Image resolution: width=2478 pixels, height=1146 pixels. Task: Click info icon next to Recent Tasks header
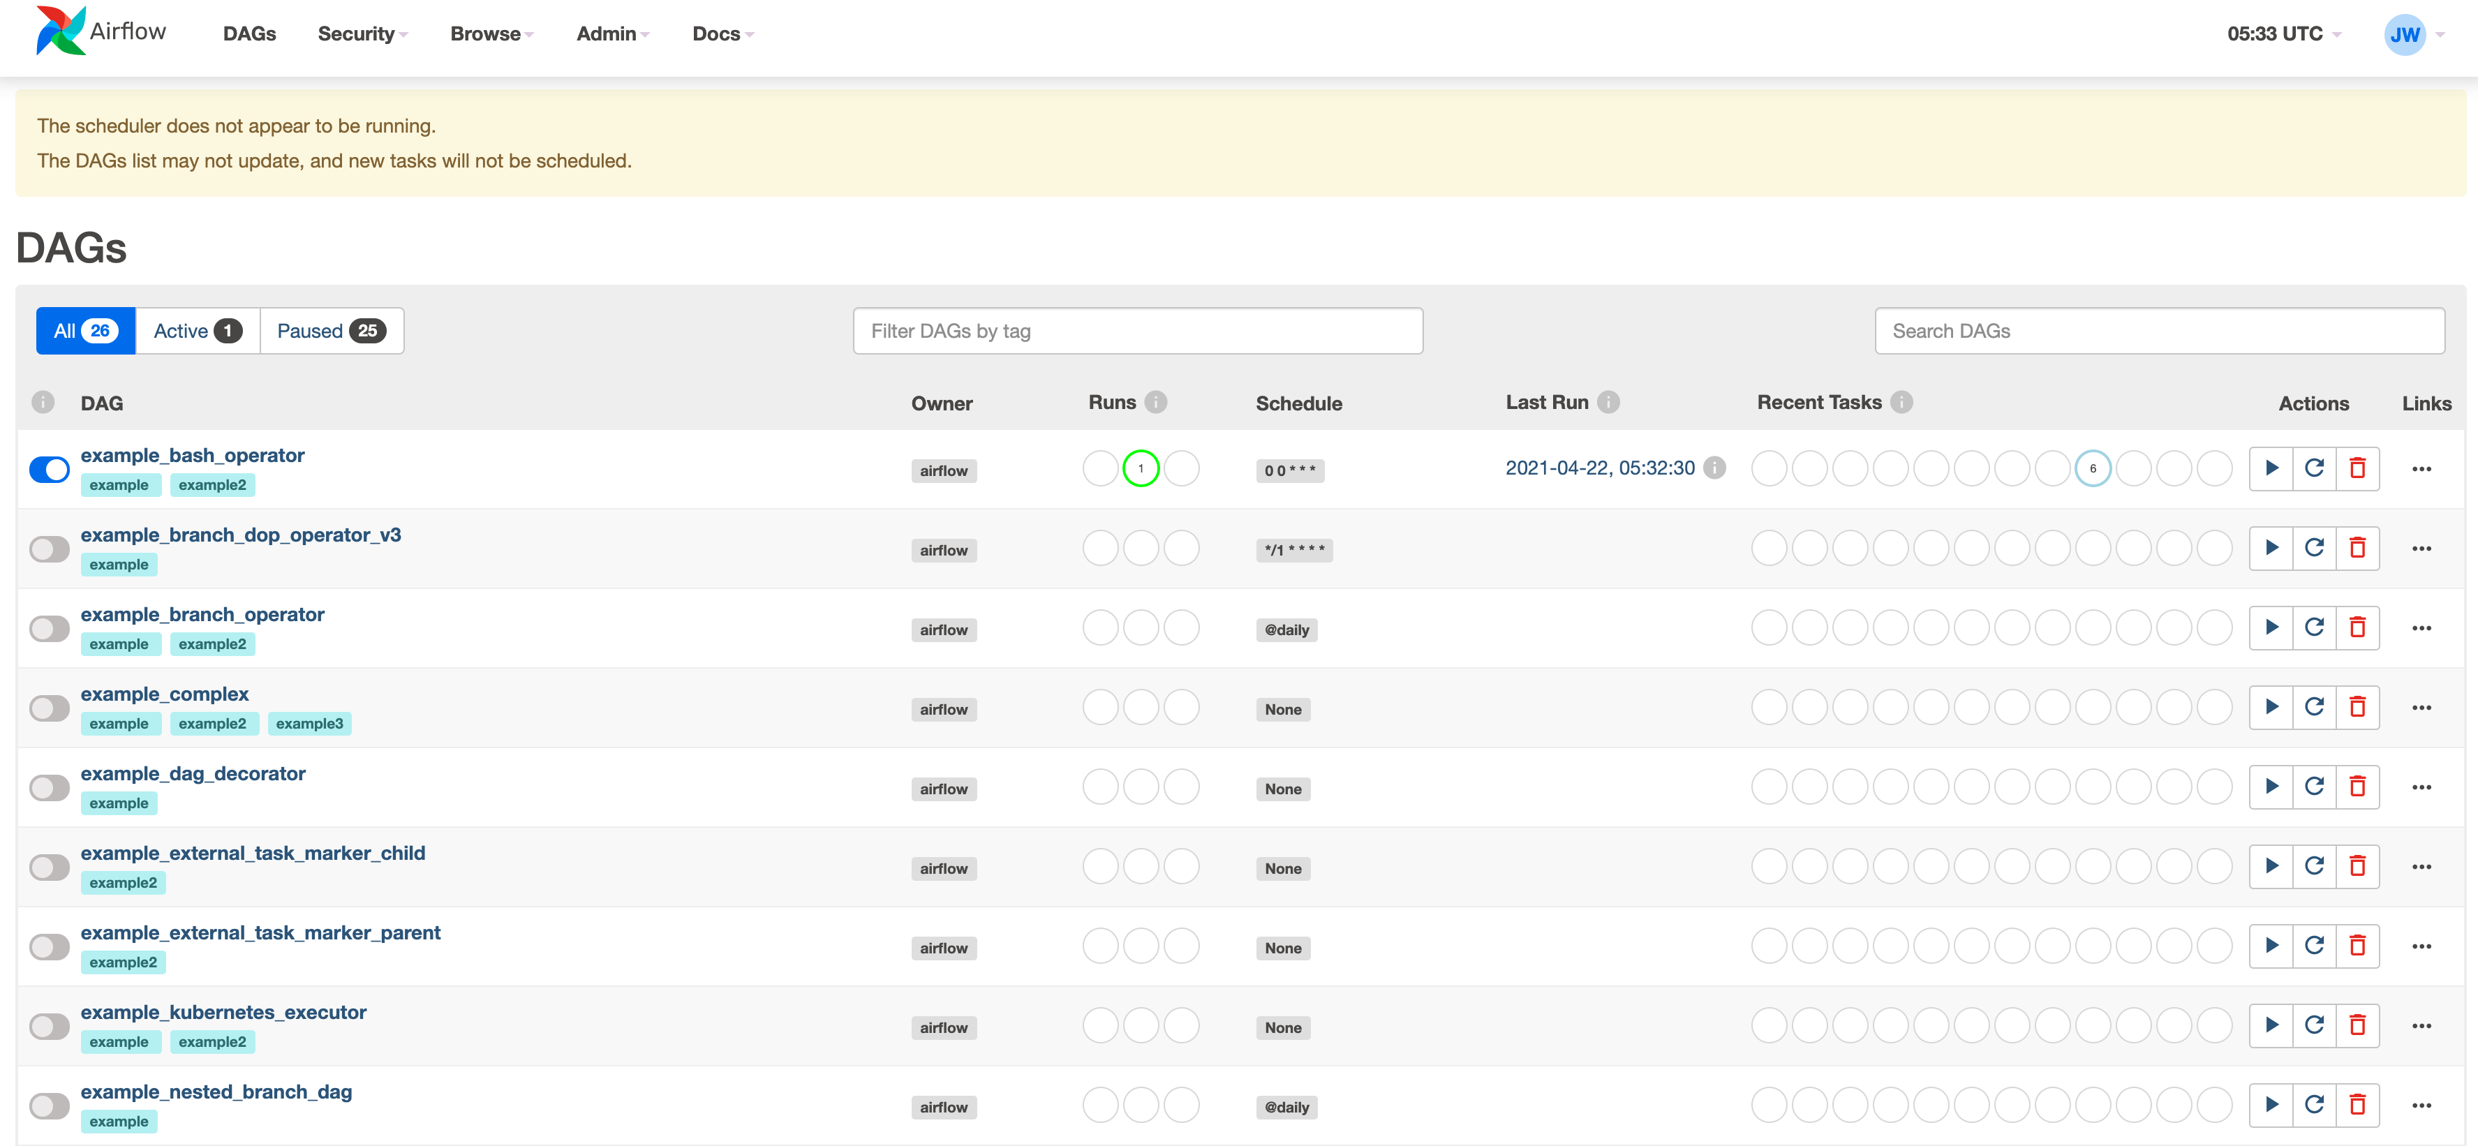click(x=1901, y=402)
